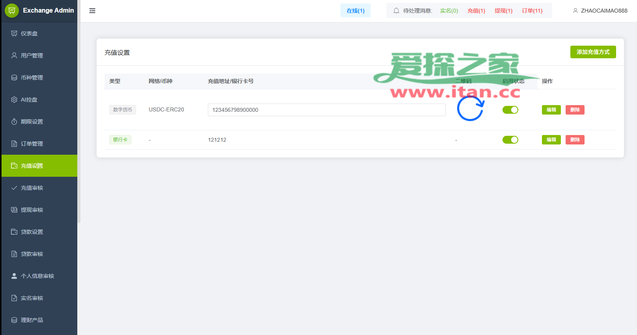Toggle off the bank card enable status
The image size is (637, 335).
click(510, 140)
